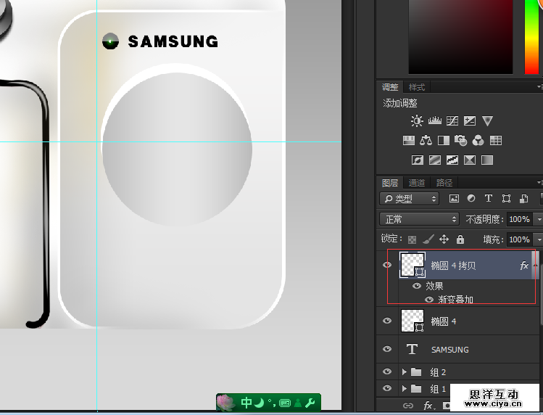Hide the 椭圆 4 拷贝 layer

click(x=386, y=266)
